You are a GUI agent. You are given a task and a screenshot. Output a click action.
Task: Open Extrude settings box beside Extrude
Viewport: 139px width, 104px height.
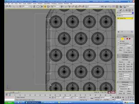(x=124, y=64)
